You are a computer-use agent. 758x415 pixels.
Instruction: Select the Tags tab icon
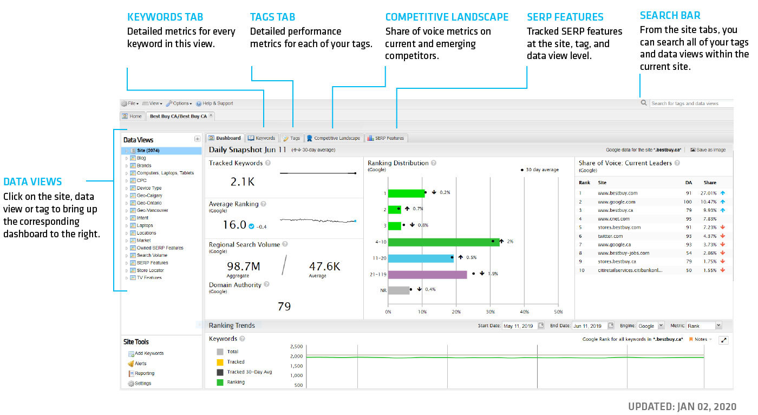(x=285, y=138)
